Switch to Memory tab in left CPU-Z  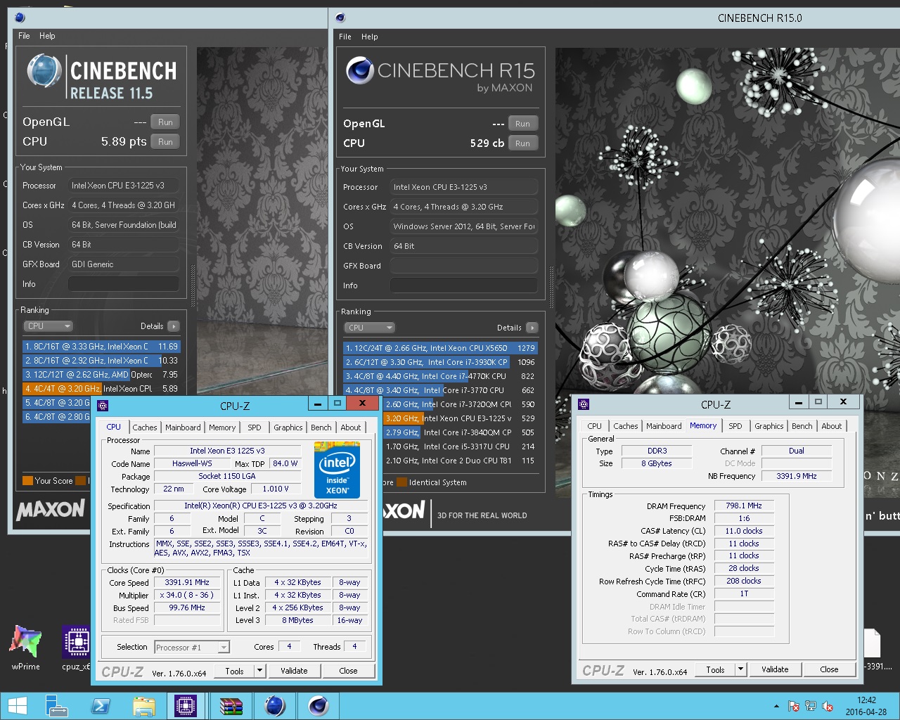222,427
